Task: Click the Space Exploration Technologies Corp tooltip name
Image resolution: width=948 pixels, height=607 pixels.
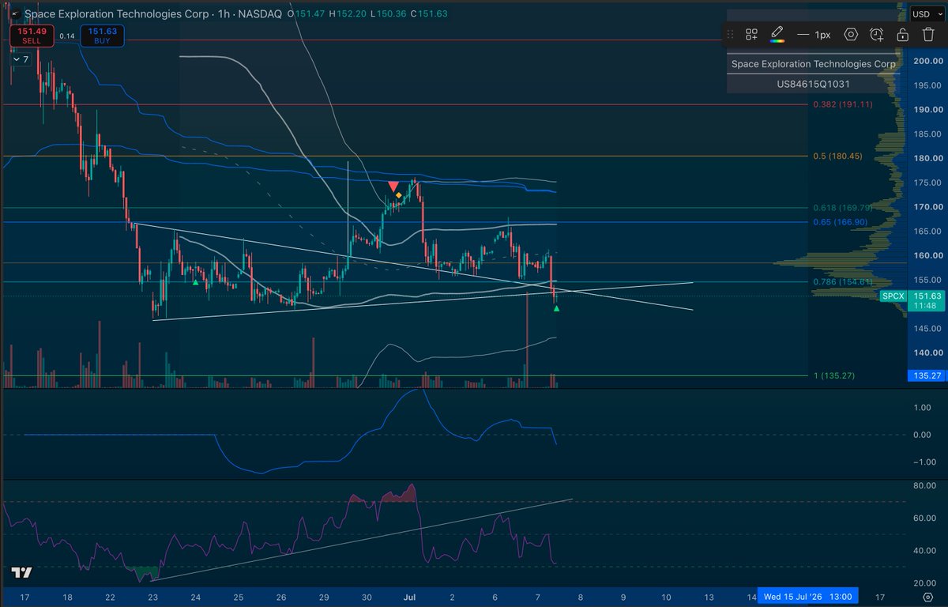Action: 813,64
